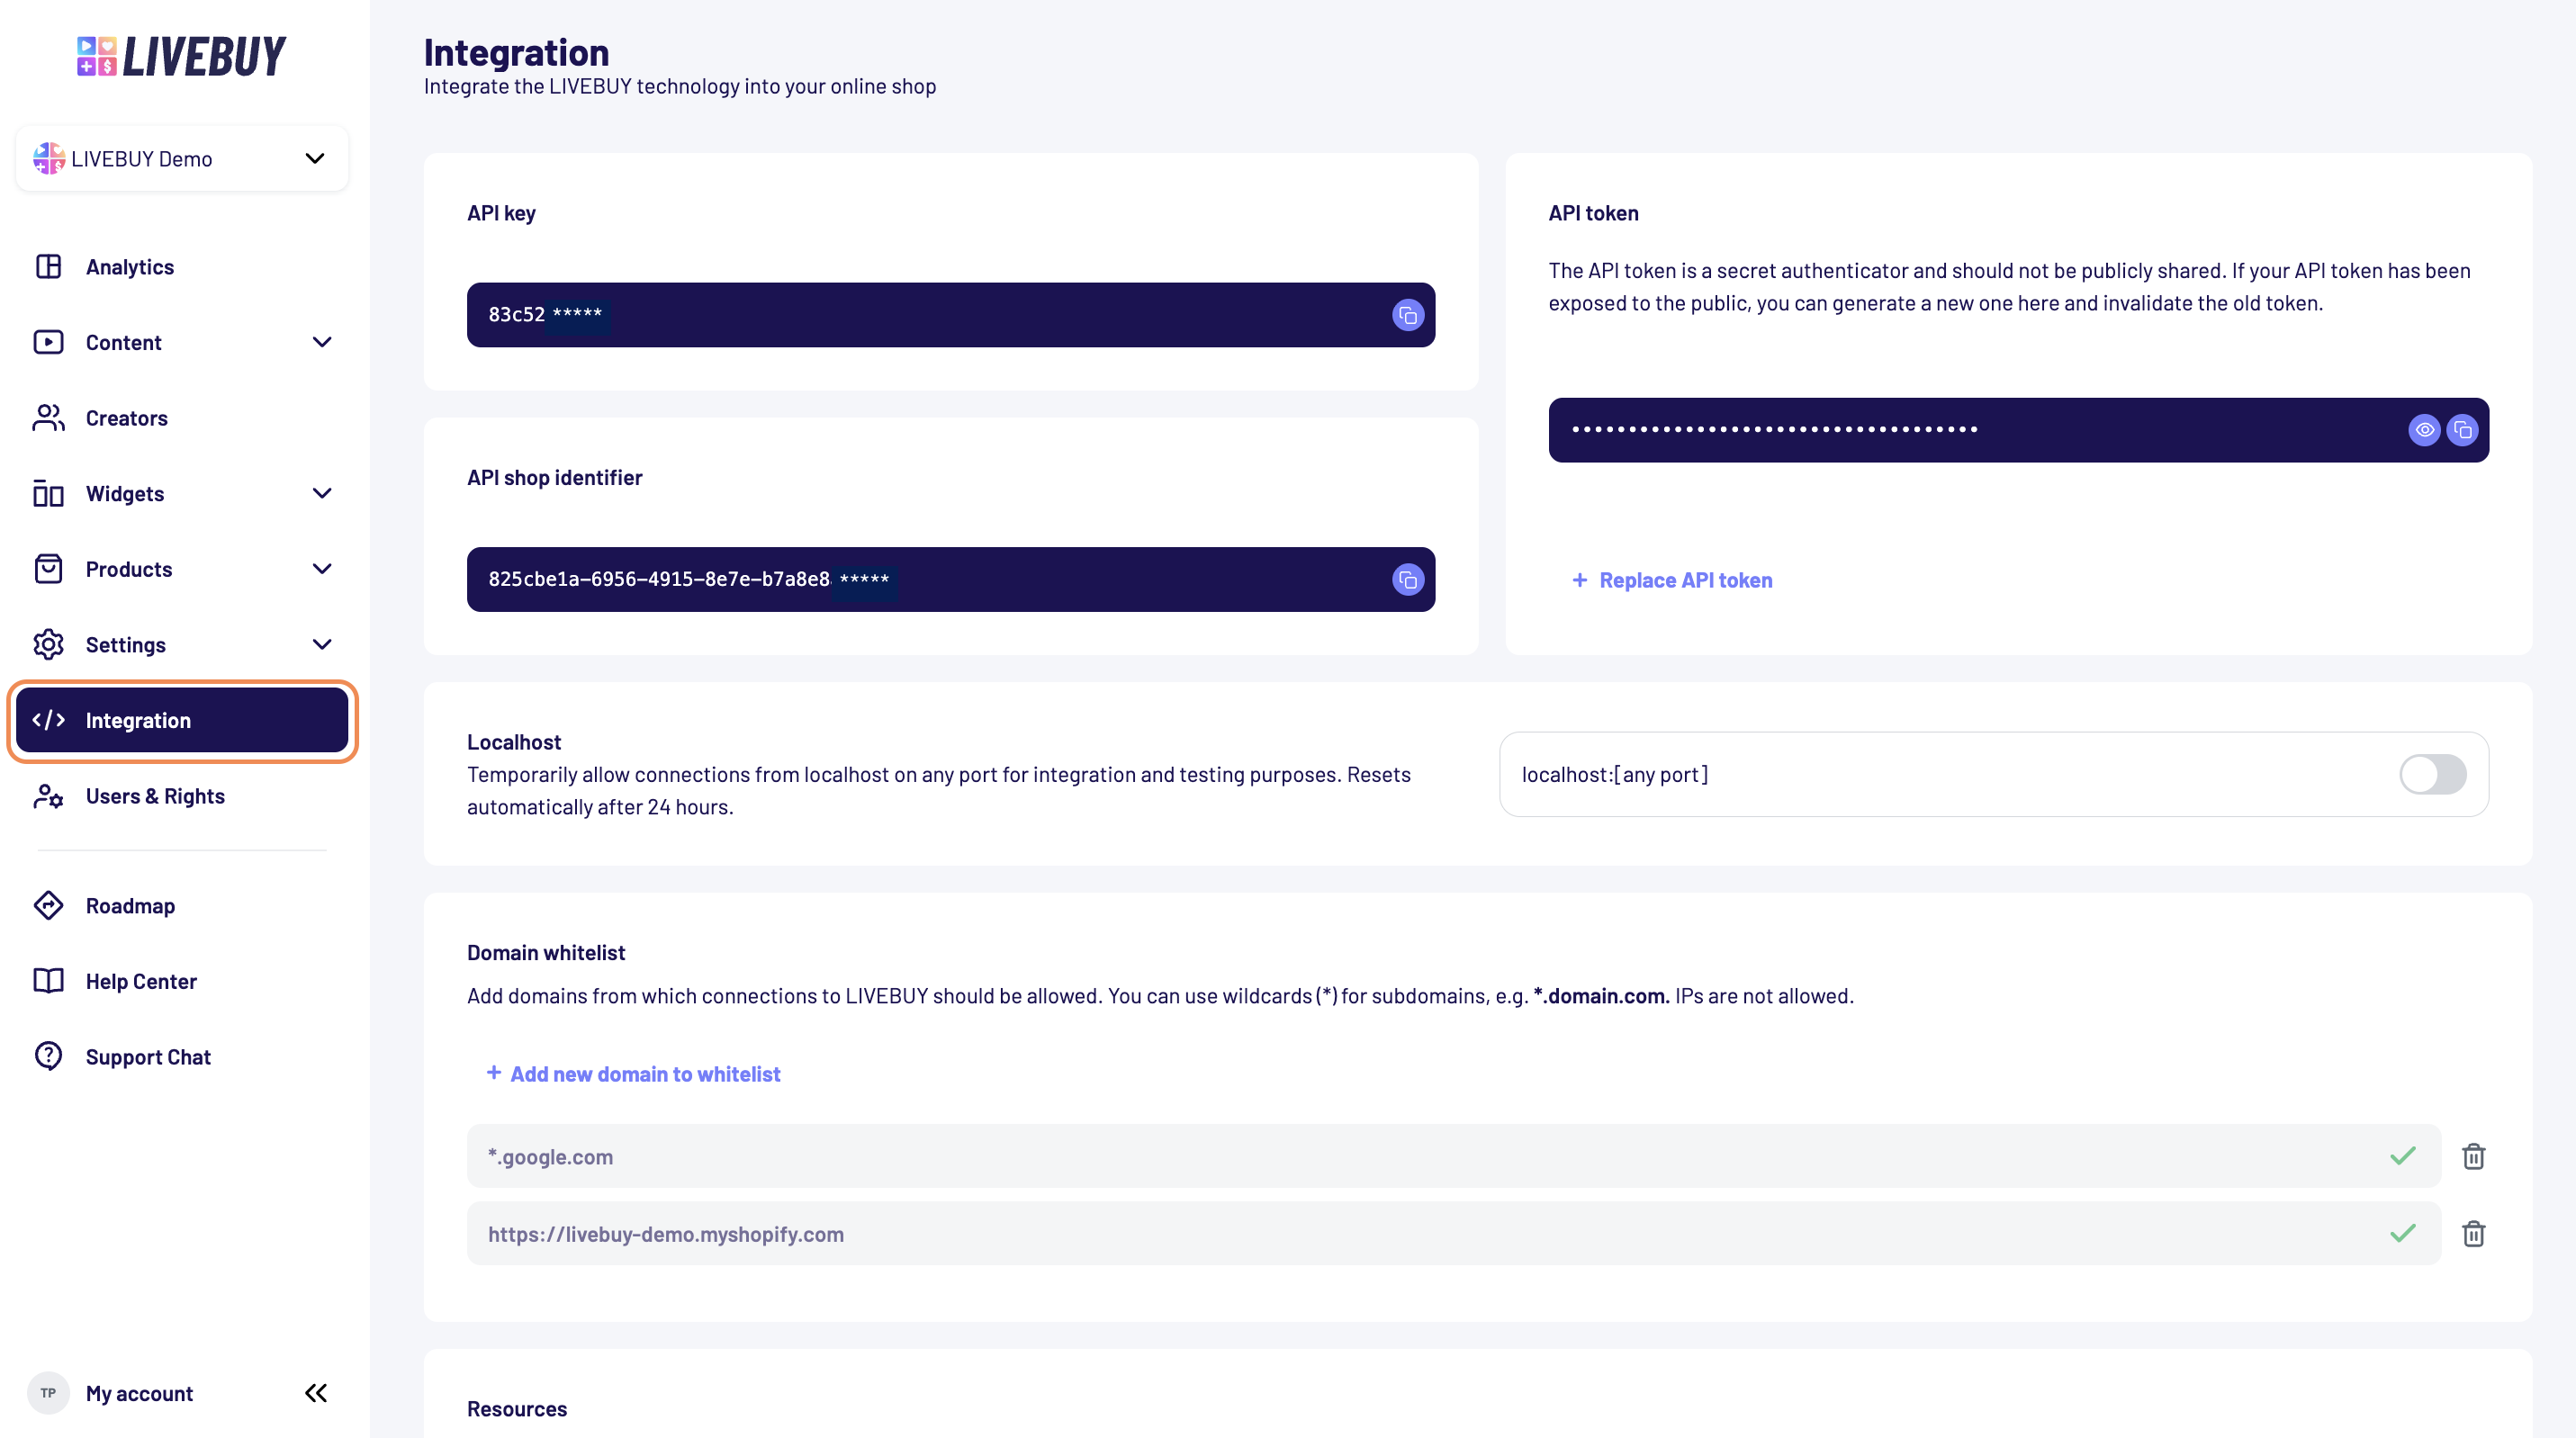This screenshot has width=2576, height=1438.
Task: Click the plus icon beside Add new domain
Action: (493, 1073)
